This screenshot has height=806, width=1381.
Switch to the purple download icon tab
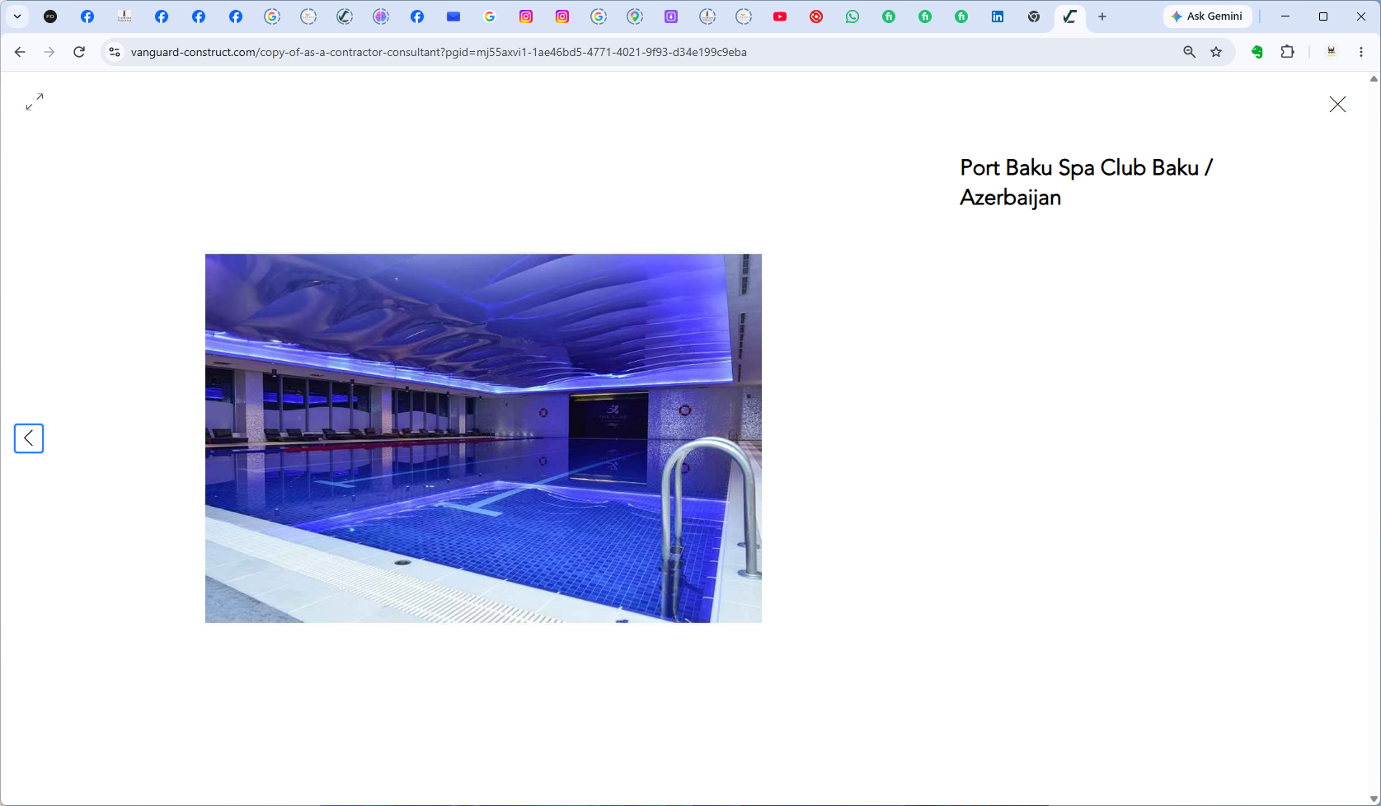[671, 16]
